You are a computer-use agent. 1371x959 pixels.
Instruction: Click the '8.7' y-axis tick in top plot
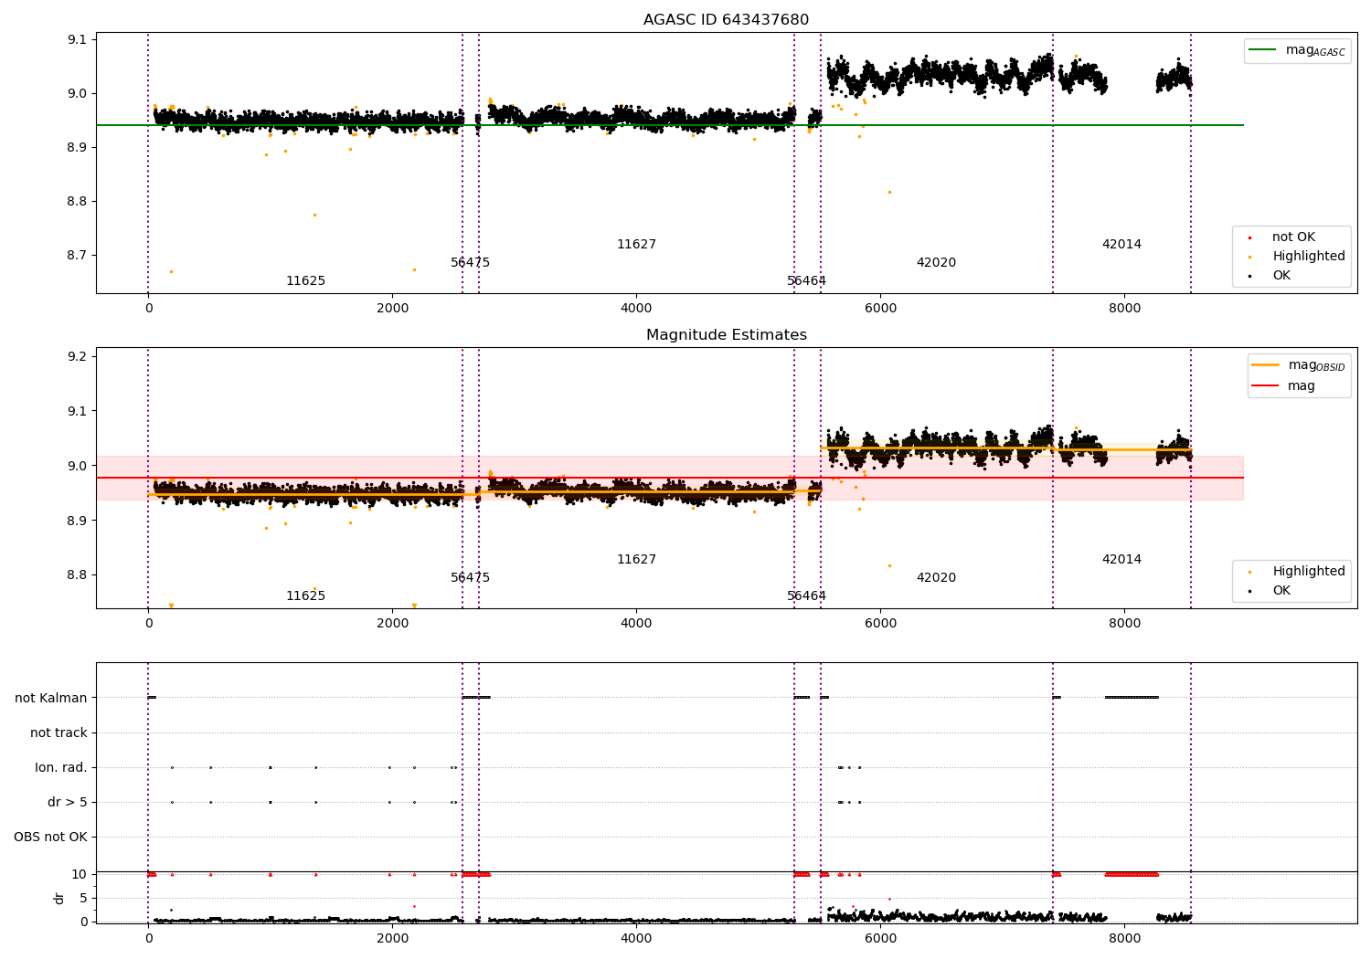(77, 256)
